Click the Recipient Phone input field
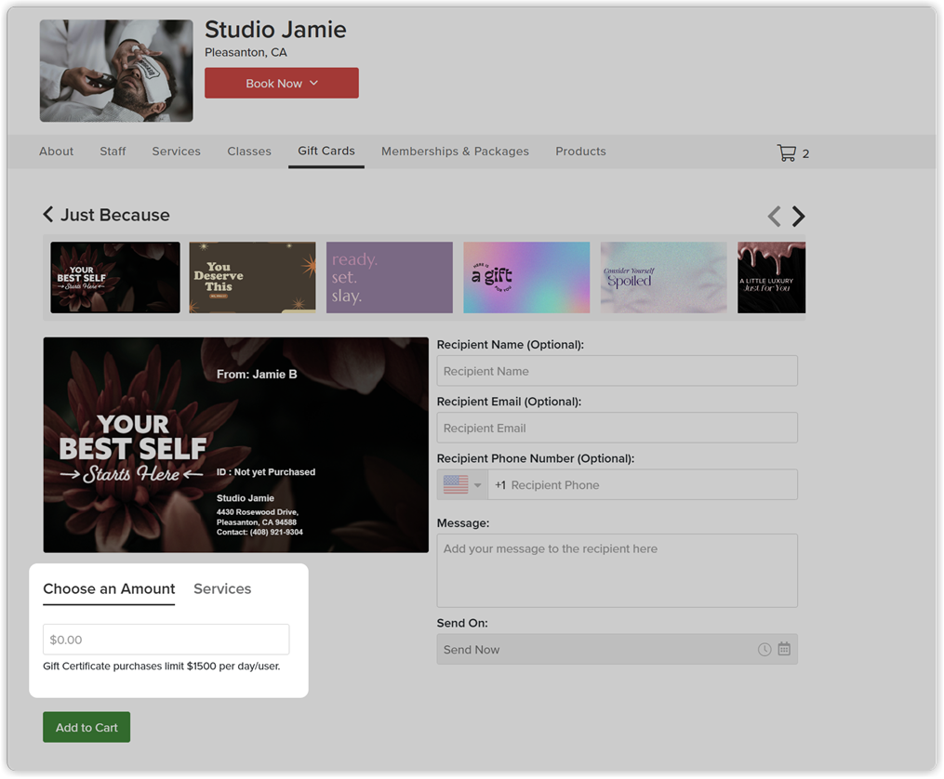944x779 pixels. (643, 484)
